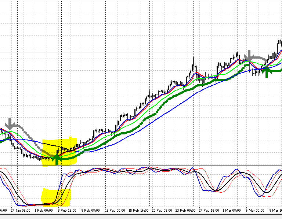Screen dimensions: 282x219
Task: Select the '27 Jan 08:00' time axis label
Action: (x=21, y=210)
